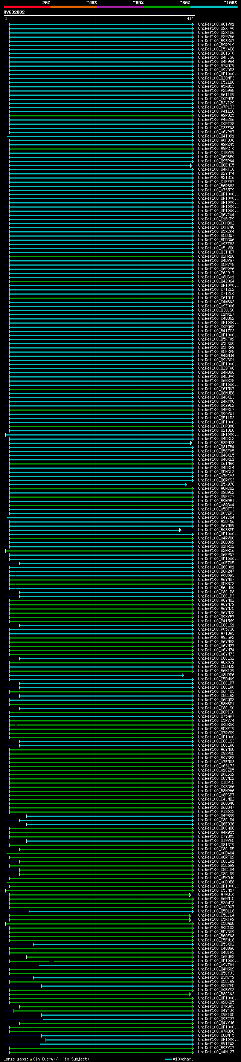This screenshot has height=1062, width=241.
Task: Open the UniRef100_Q4T091 hit label
Action: [216, 136]
